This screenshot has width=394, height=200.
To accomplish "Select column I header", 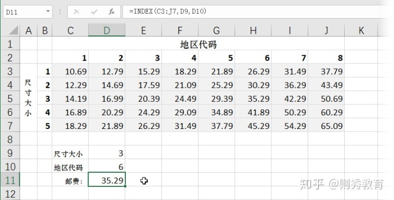I will [x=289, y=31].
